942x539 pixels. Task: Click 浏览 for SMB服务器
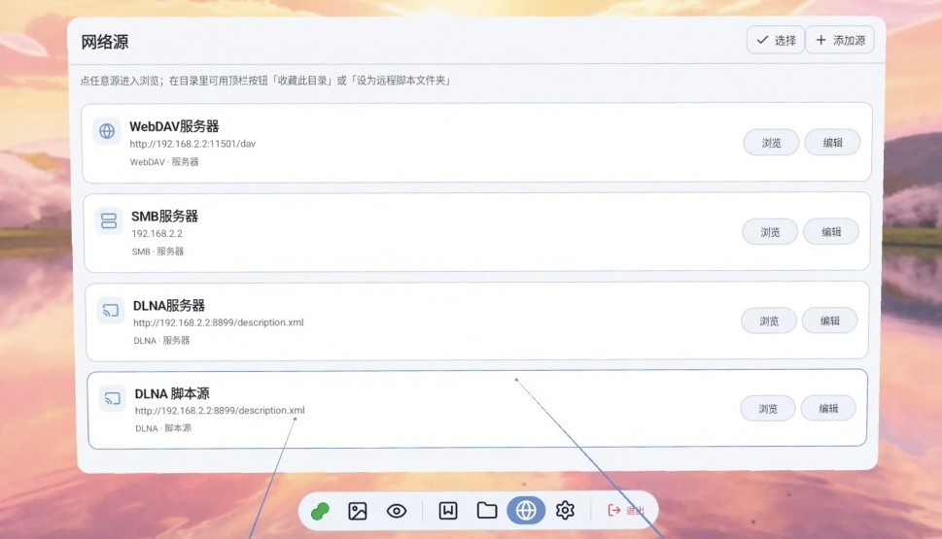[770, 232]
